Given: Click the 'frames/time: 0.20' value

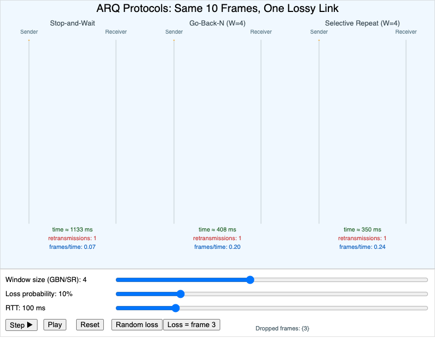Looking at the screenshot, I should [217, 247].
